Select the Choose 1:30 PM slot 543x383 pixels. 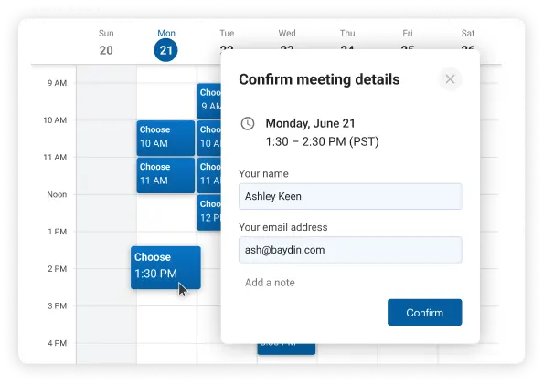point(165,267)
